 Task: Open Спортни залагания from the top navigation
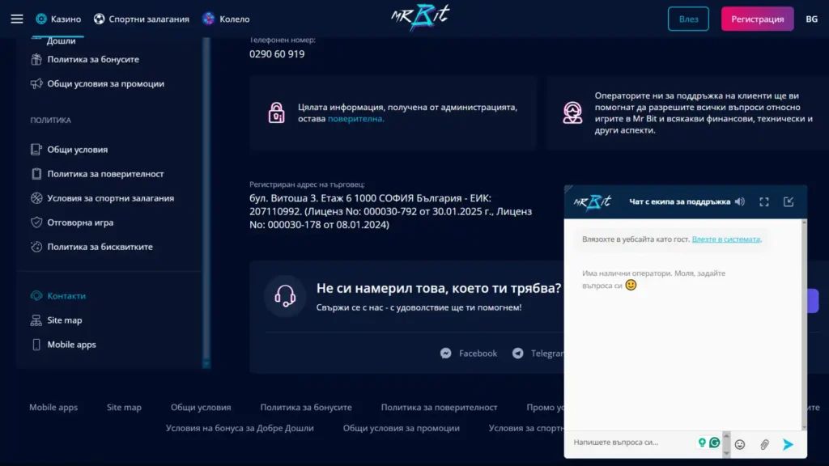tap(141, 19)
